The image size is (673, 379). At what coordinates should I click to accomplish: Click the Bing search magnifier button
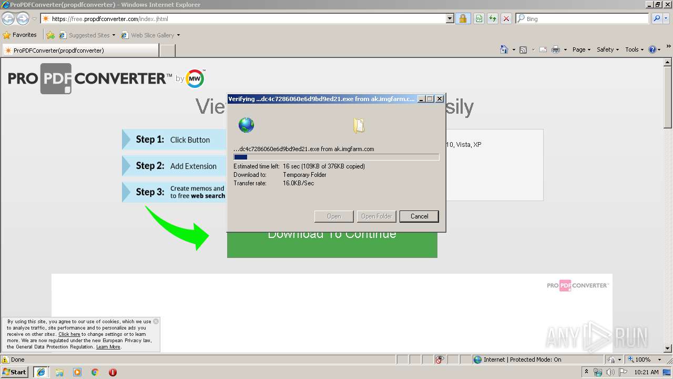(656, 18)
